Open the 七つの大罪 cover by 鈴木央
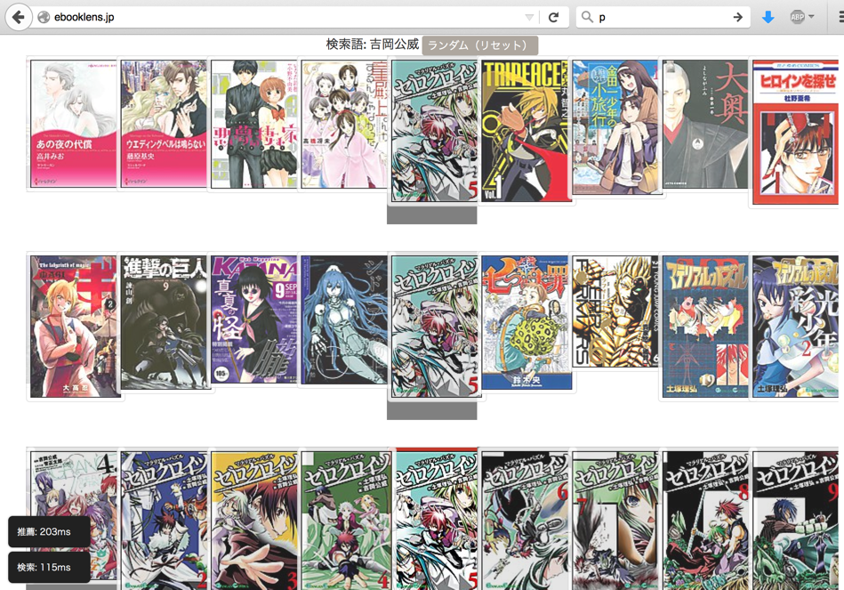 (x=525, y=322)
